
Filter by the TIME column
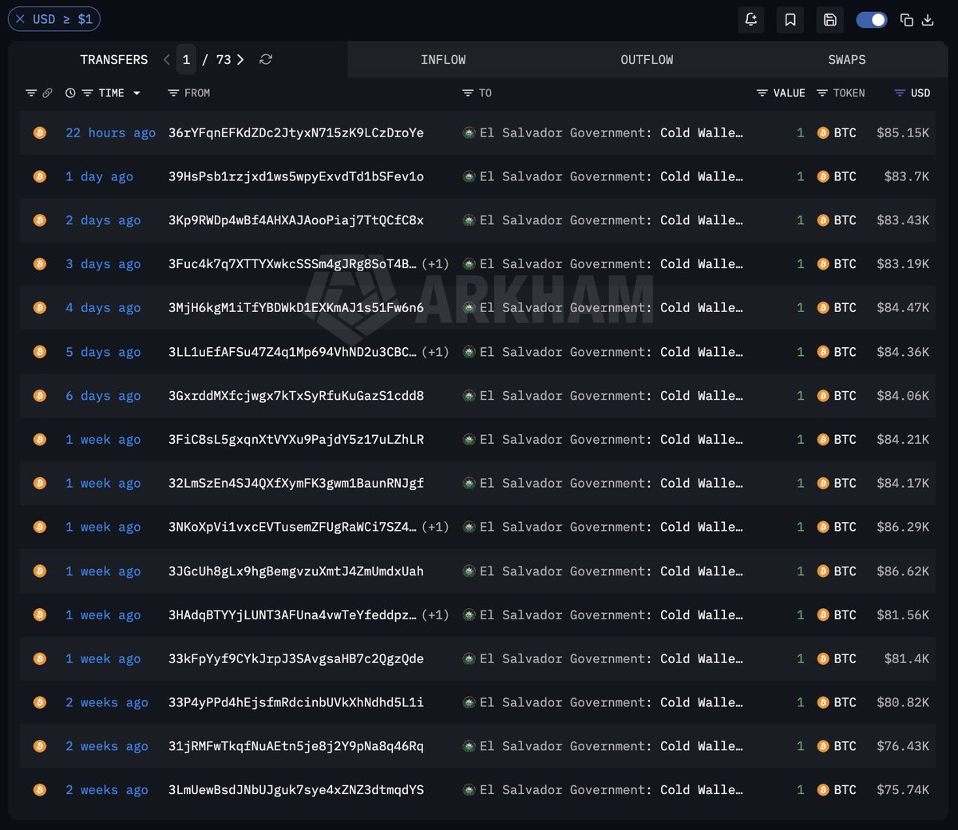click(87, 93)
